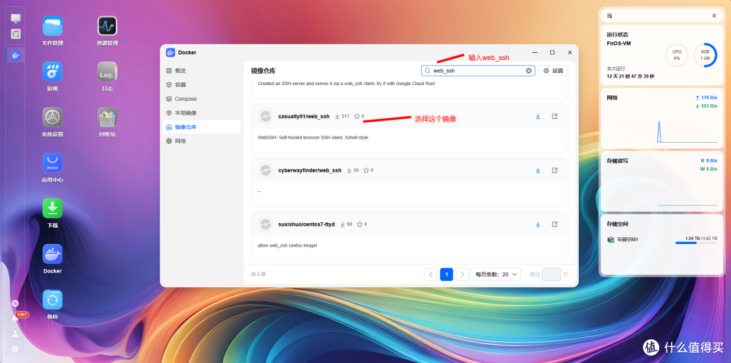Select 镜像仓库 in Docker sidebar
731x363 pixels.
[202, 126]
